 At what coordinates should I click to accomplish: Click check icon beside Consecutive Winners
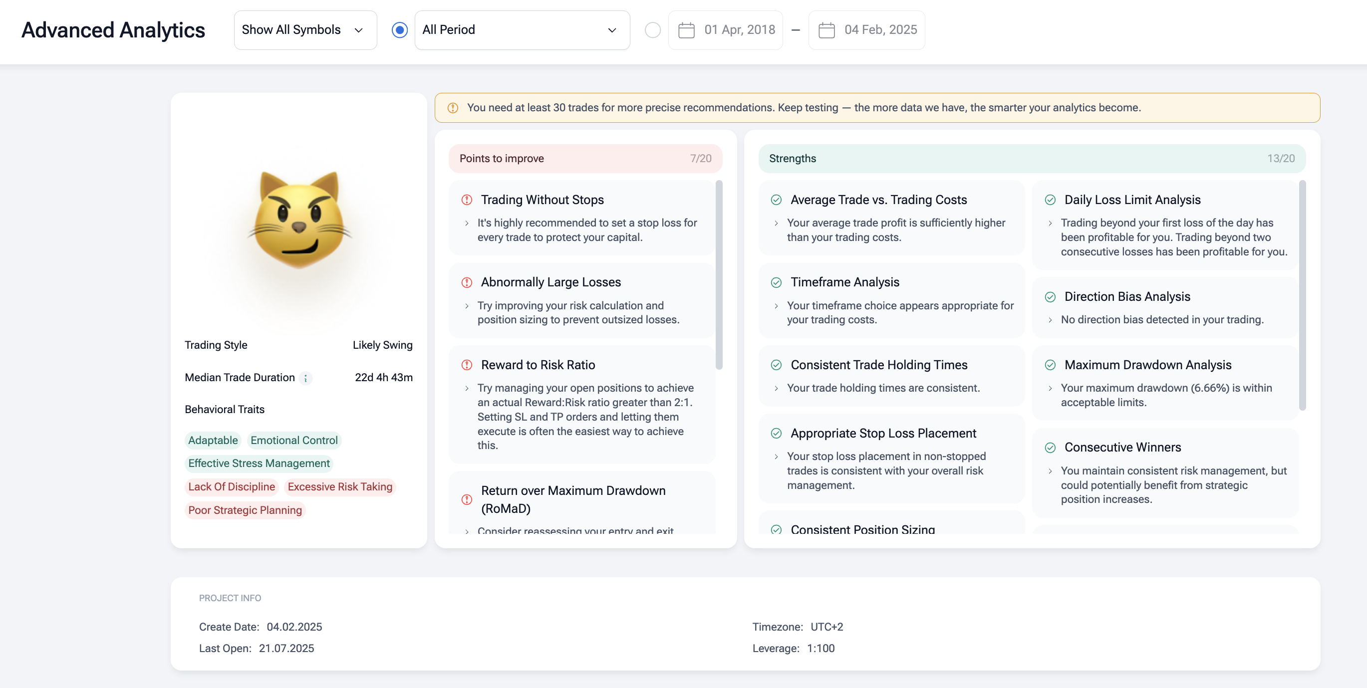(1050, 448)
